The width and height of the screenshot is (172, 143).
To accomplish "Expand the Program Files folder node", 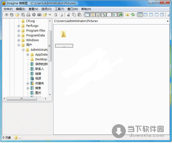I will 19,31.
